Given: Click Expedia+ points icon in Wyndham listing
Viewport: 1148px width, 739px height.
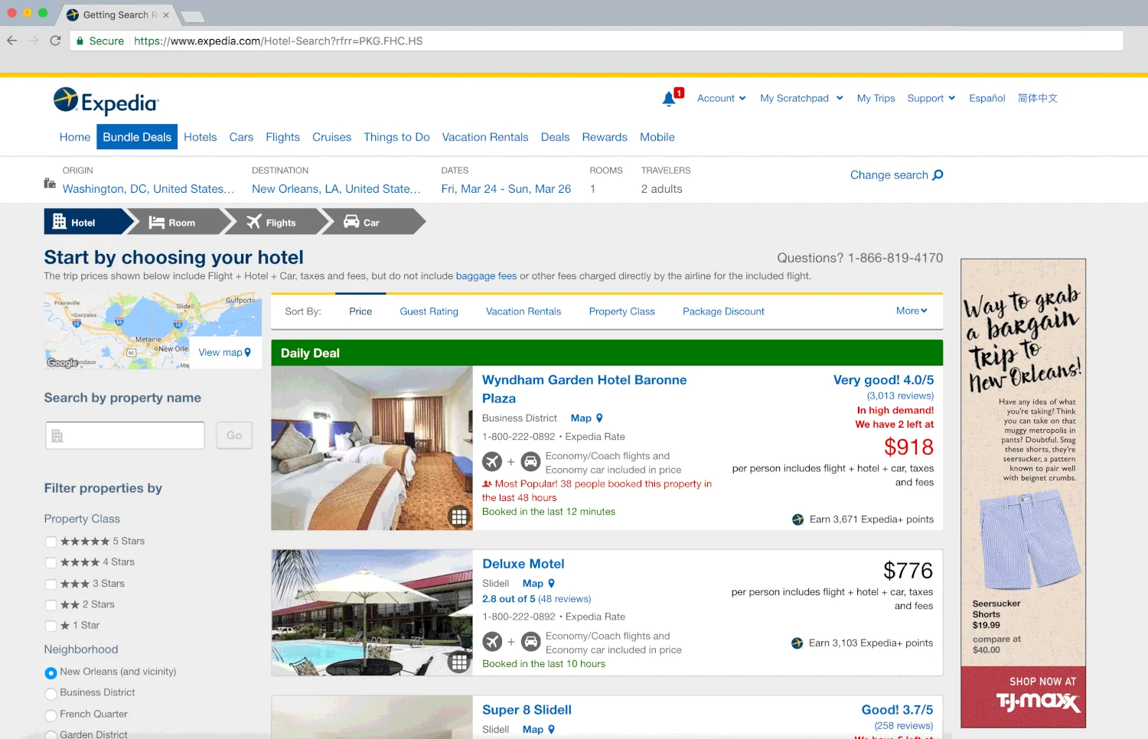Looking at the screenshot, I should [x=797, y=519].
